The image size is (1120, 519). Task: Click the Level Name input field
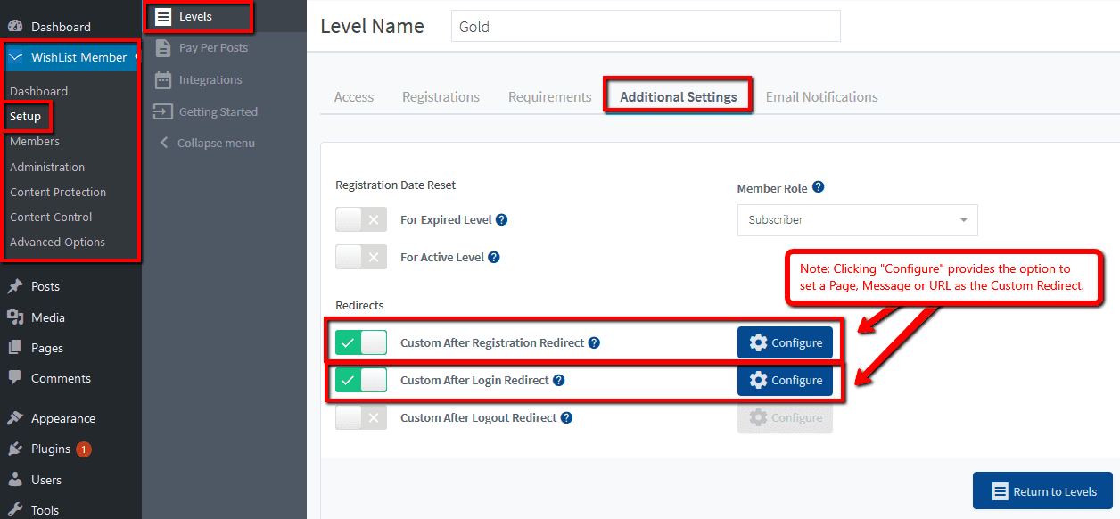point(646,26)
